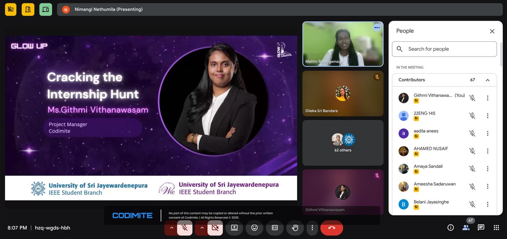Open options menu for Ameesha Sadaruwan
Viewport: 507px width, 239px height.
(488, 187)
